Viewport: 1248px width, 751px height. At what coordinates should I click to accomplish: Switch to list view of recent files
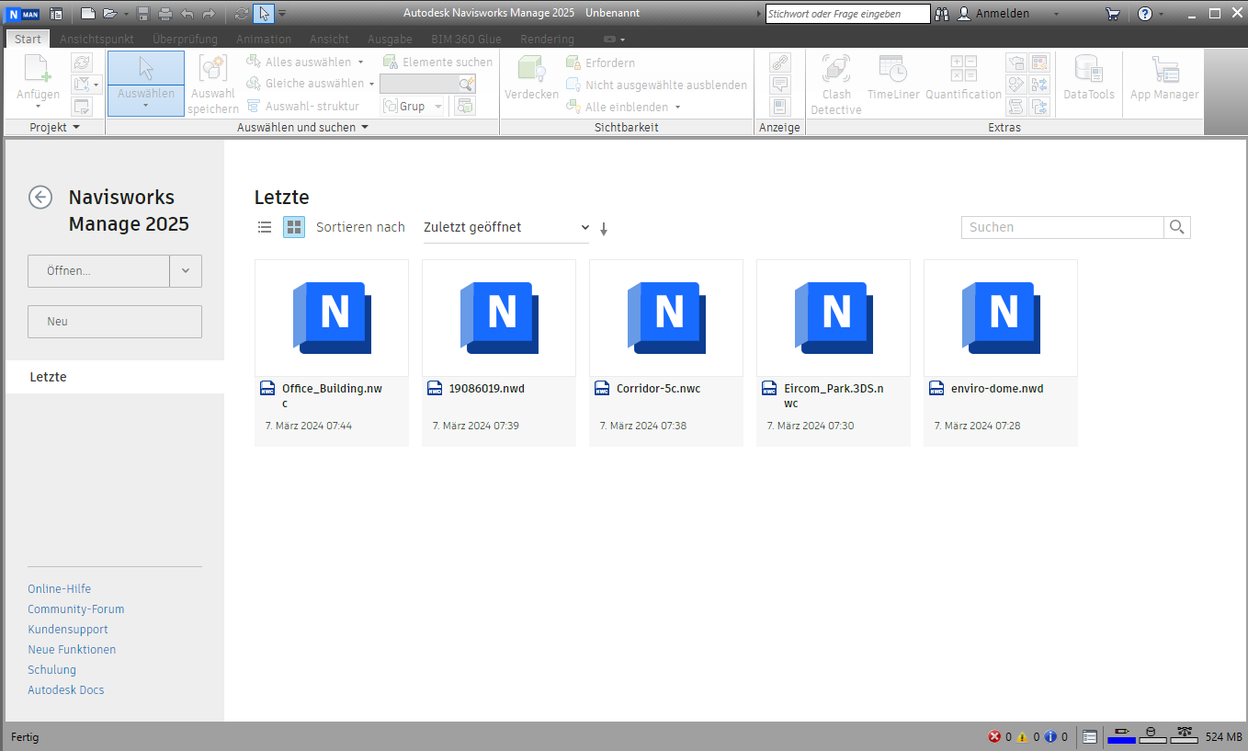(x=265, y=227)
